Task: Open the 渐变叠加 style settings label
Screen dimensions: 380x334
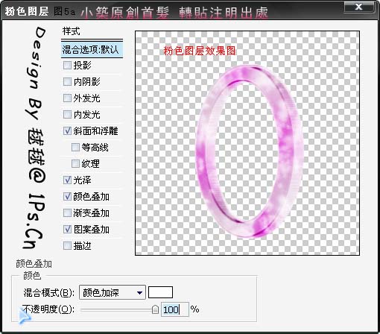Action: [91, 213]
